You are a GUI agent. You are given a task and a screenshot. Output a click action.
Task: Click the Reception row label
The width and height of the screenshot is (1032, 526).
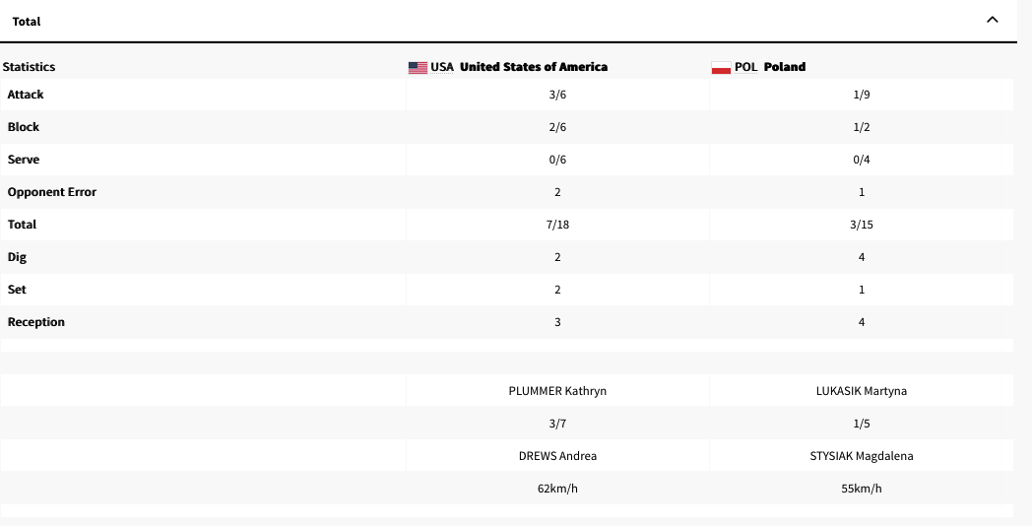pos(36,322)
